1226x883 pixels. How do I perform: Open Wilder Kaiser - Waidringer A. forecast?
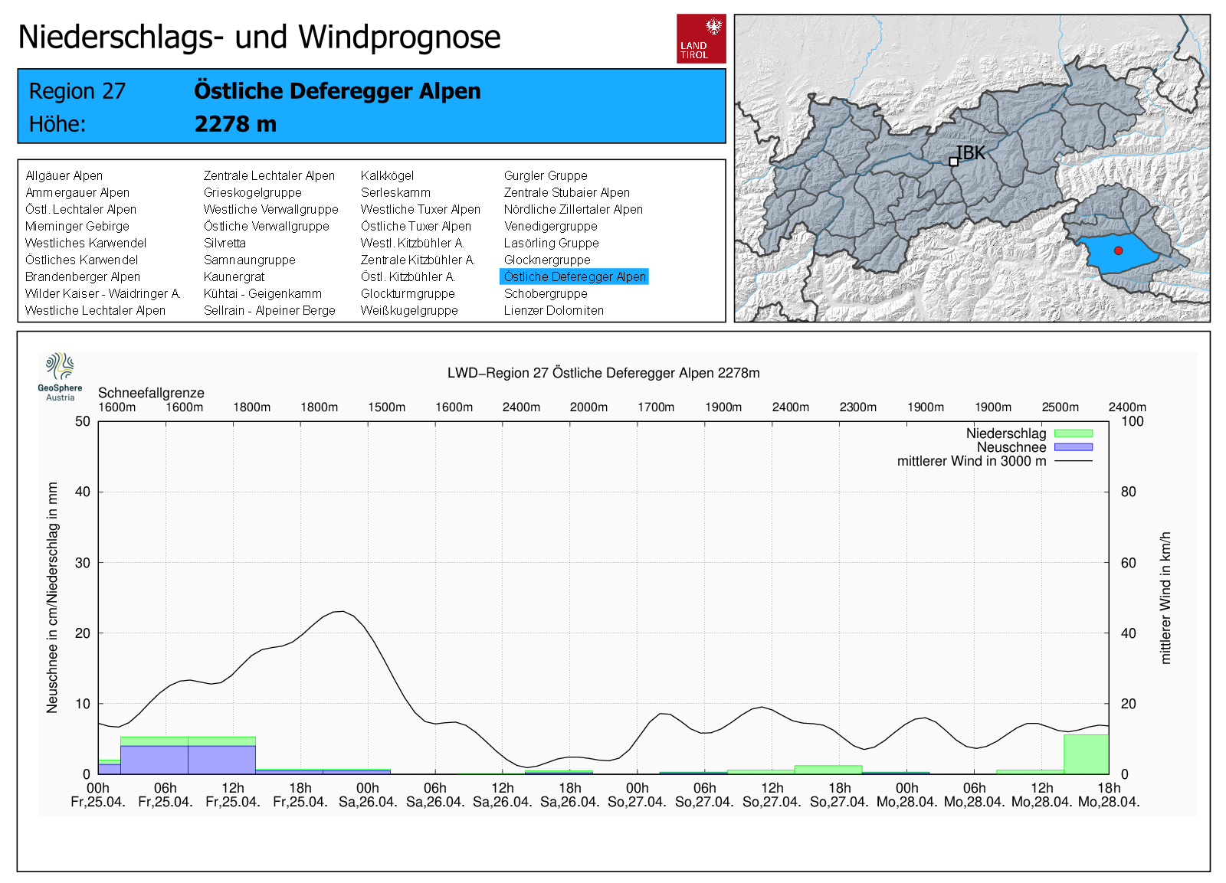[x=102, y=294]
